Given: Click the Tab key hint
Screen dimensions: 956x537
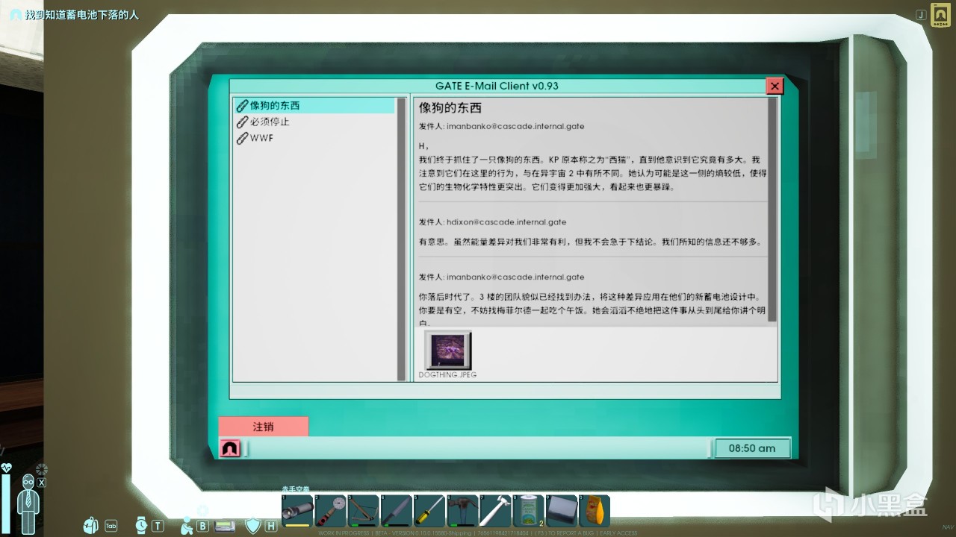Looking at the screenshot, I should (x=111, y=526).
